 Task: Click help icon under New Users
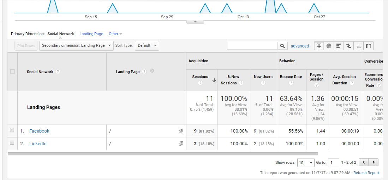pyautogui.click(x=263, y=83)
